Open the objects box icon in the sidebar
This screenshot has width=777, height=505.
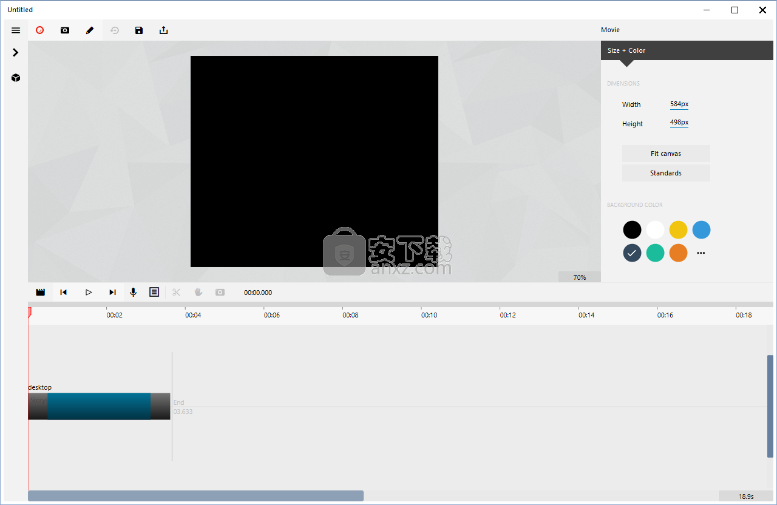(16, 78)
